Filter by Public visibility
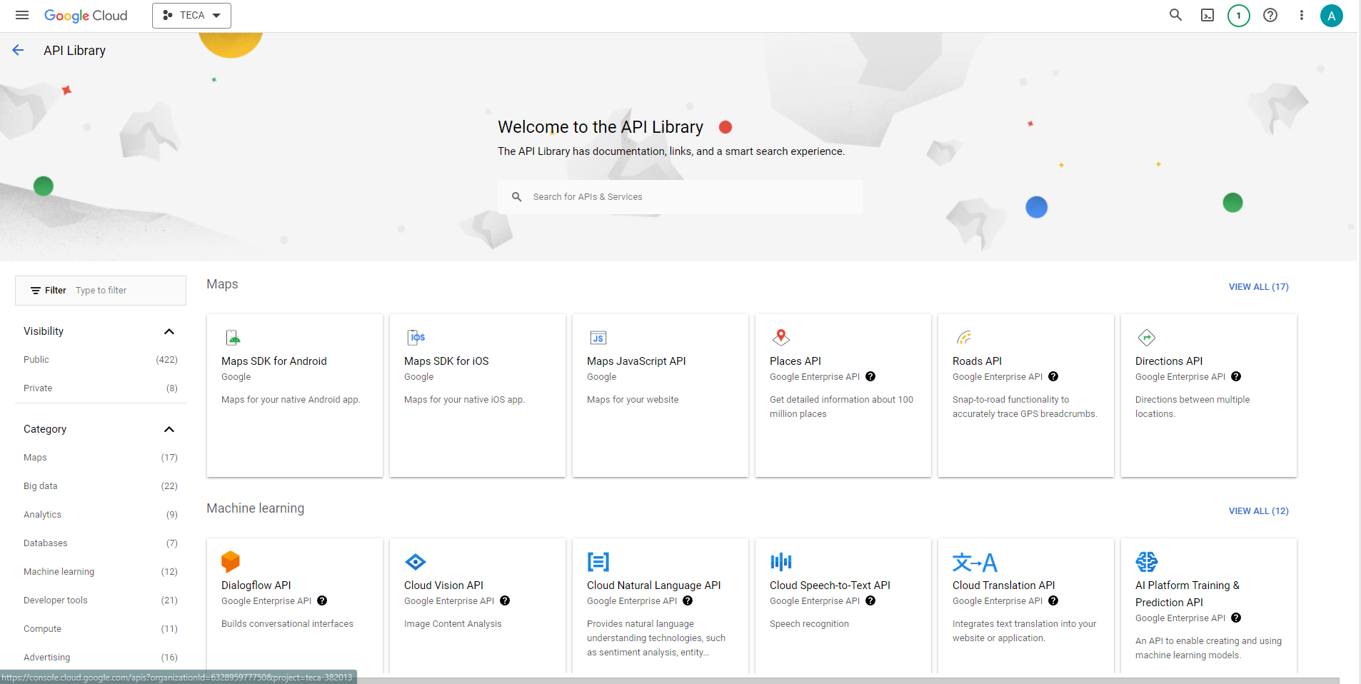Image resolution: width=1361 pixels, height=684 pixels. 36,360
